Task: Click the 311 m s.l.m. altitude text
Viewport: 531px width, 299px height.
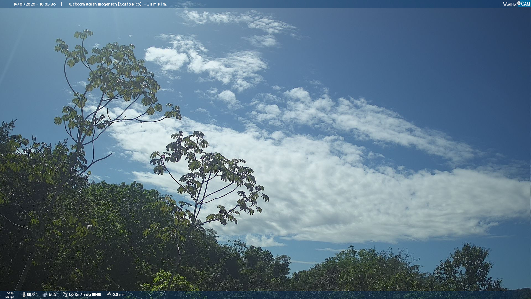Action: [157, 4]
